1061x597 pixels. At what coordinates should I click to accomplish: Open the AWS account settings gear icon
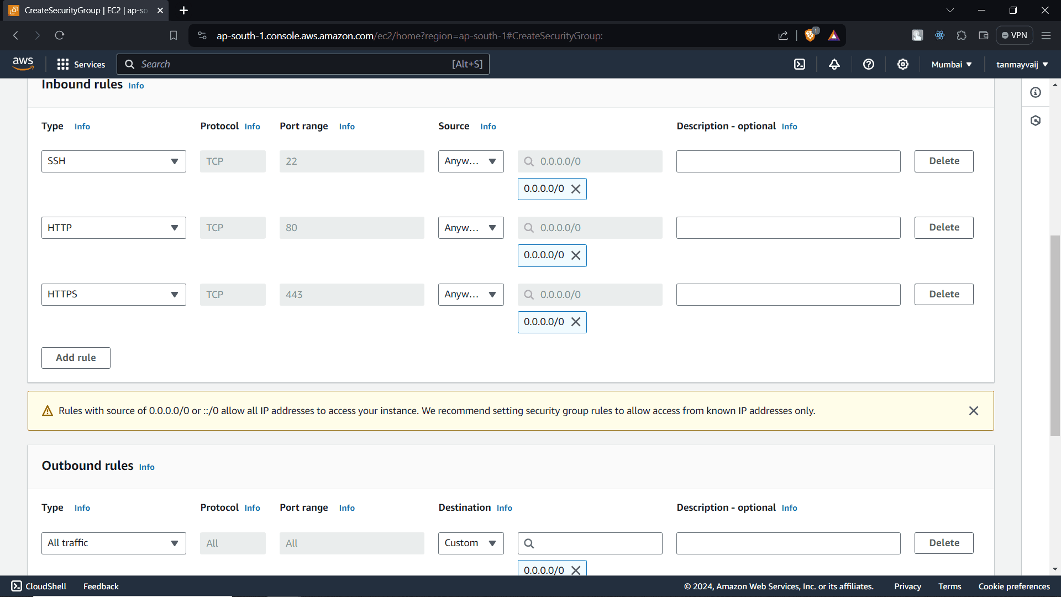[x=903, y=64]
